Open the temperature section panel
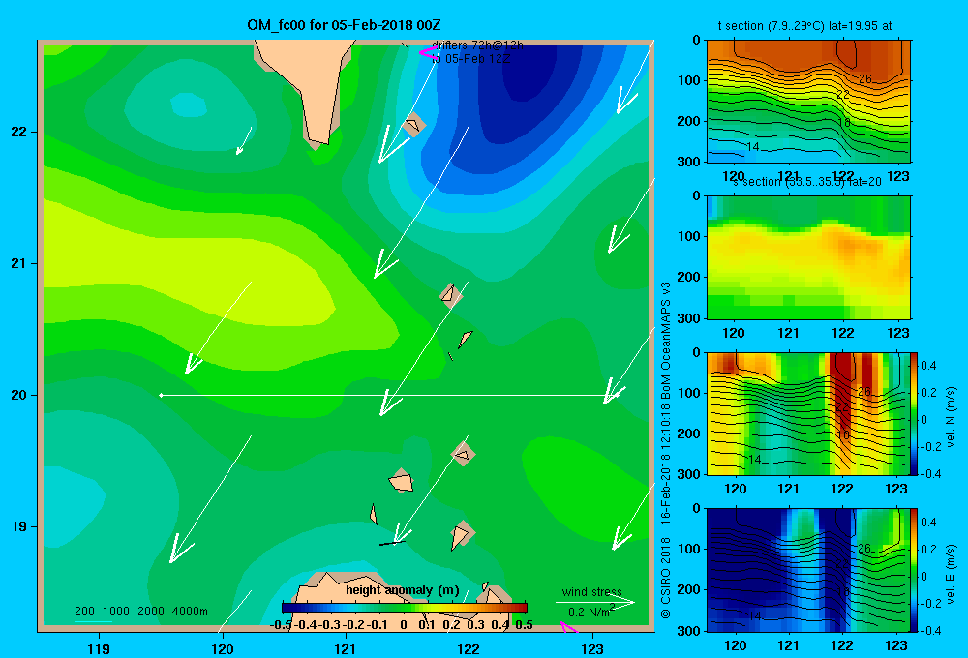 pyautogui.click(x=808, y=102)
